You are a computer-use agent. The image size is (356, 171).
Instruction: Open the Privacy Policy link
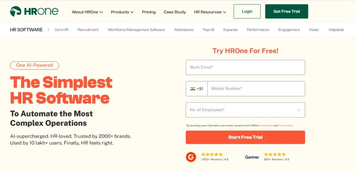pyautogui.click(x=285, y=126)
